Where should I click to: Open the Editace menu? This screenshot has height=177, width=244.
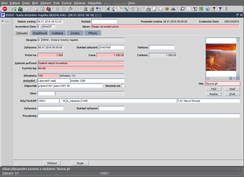[x=15, y=3]
